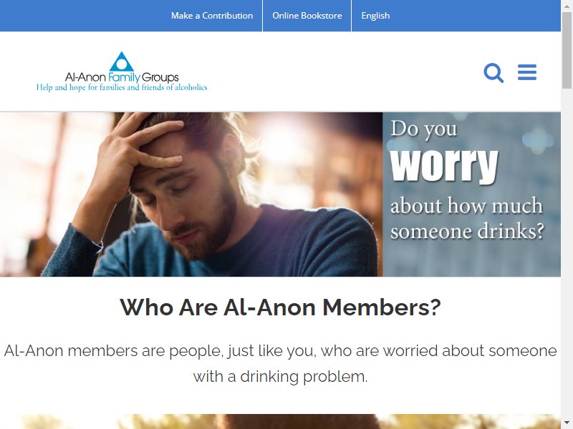Viewport: 573px width, 429px height.
Task: Open the hamburger navigation menu
Action: (527, 72)
